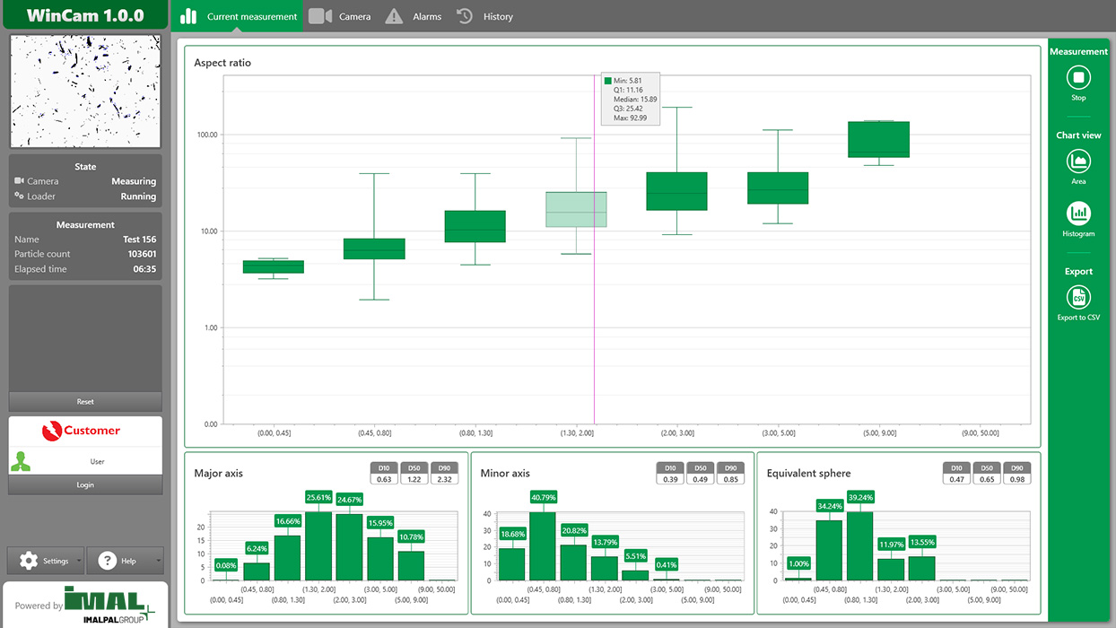Expand the Settings dropdown arrow
Image resolution: width=1116 pixels, height=628 pixels.
79,561
